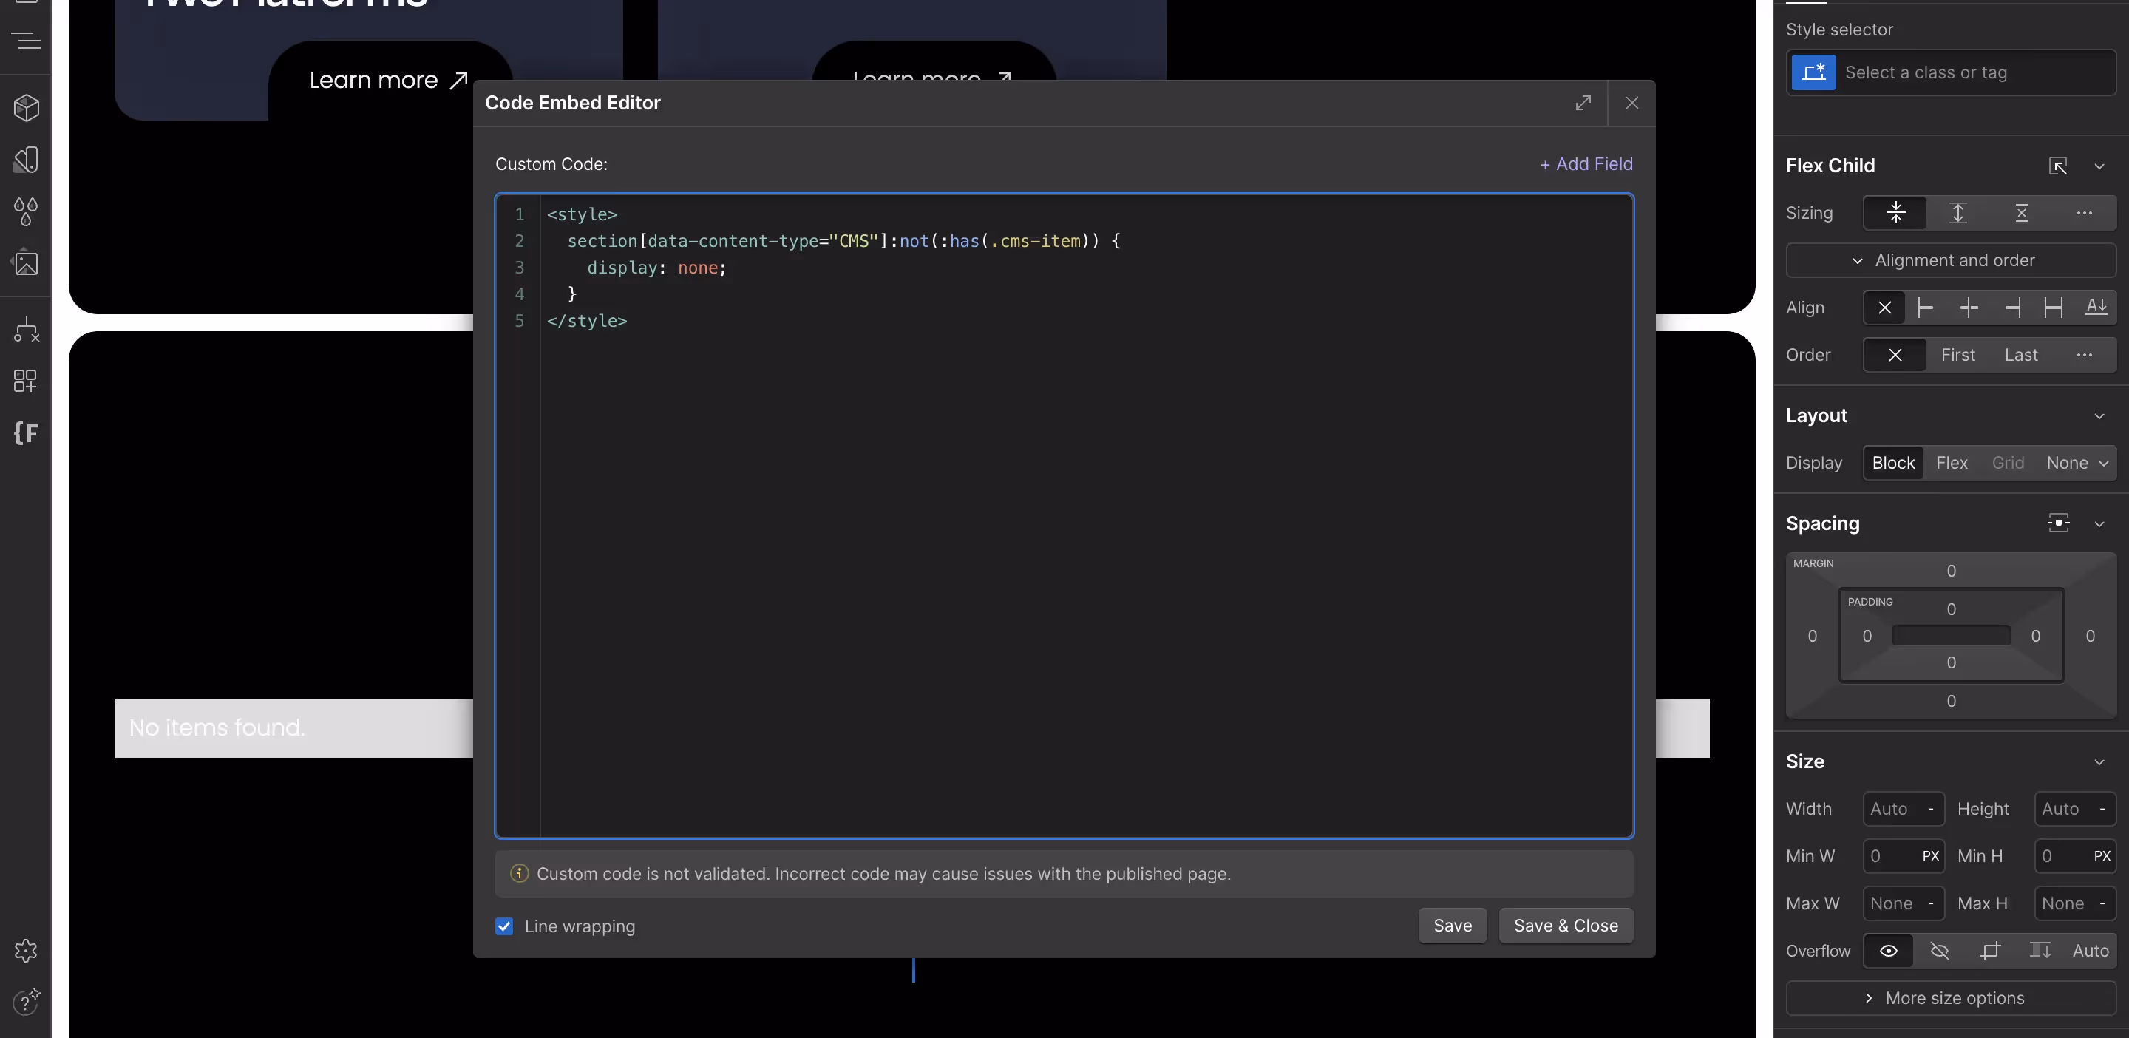The image size is (2129, 1038).
Task: Open the Style manager droplets icon
Action: pos(26,211)
